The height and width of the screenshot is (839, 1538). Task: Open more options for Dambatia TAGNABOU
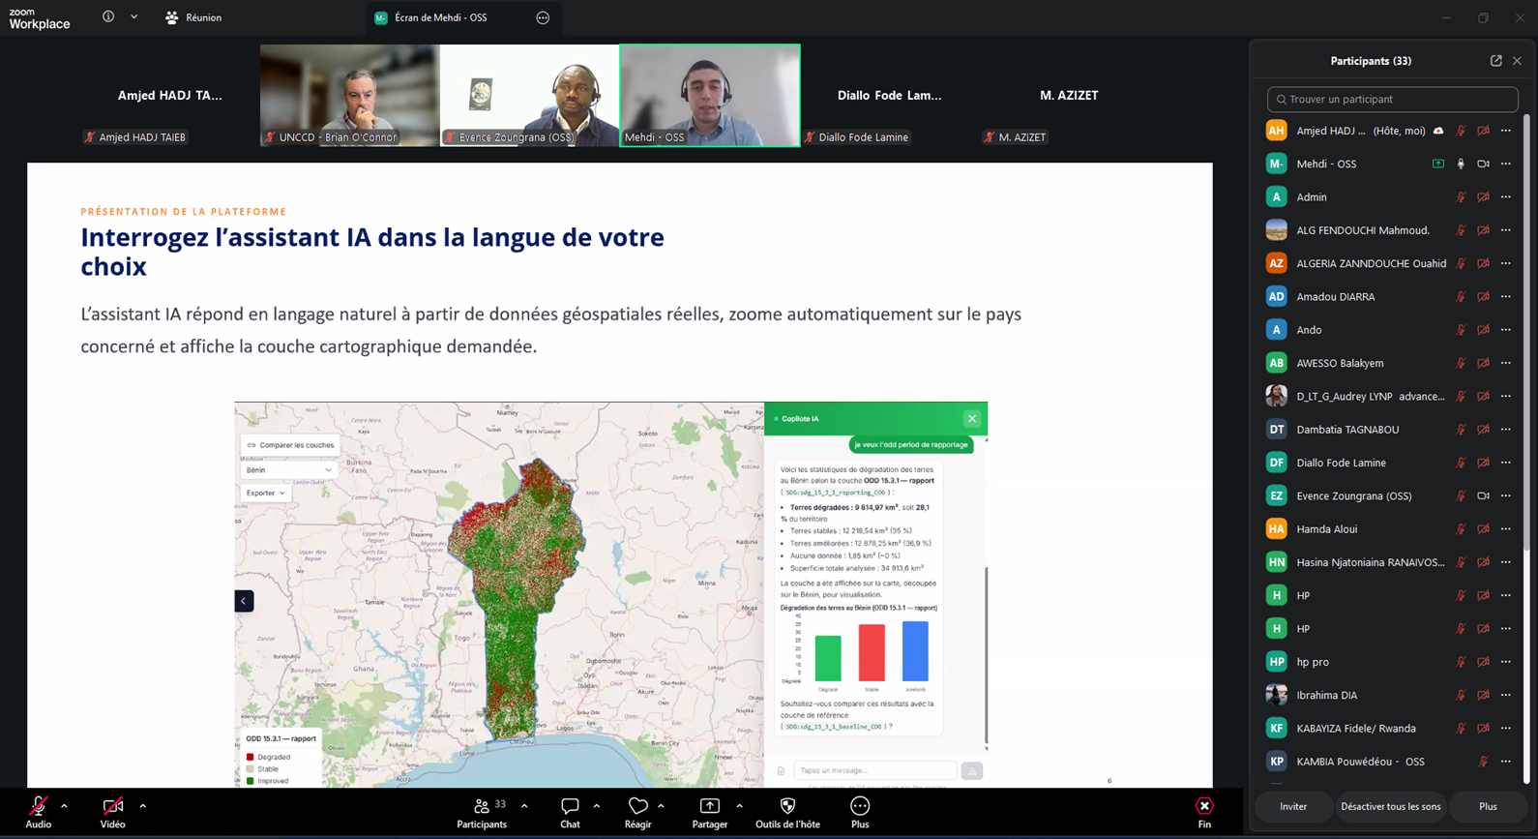(1506, 430)
